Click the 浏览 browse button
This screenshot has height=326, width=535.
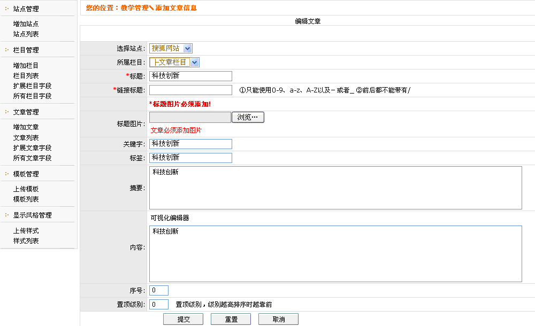coord(248,117)
